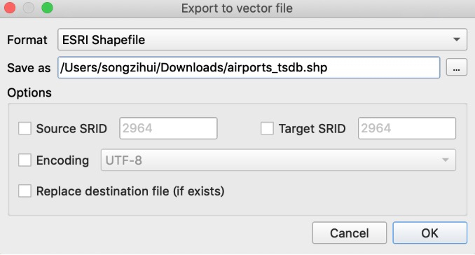Click the Replace destination file label
The image size is (475, 255).
pyautogui.click(x=130, y=191)
